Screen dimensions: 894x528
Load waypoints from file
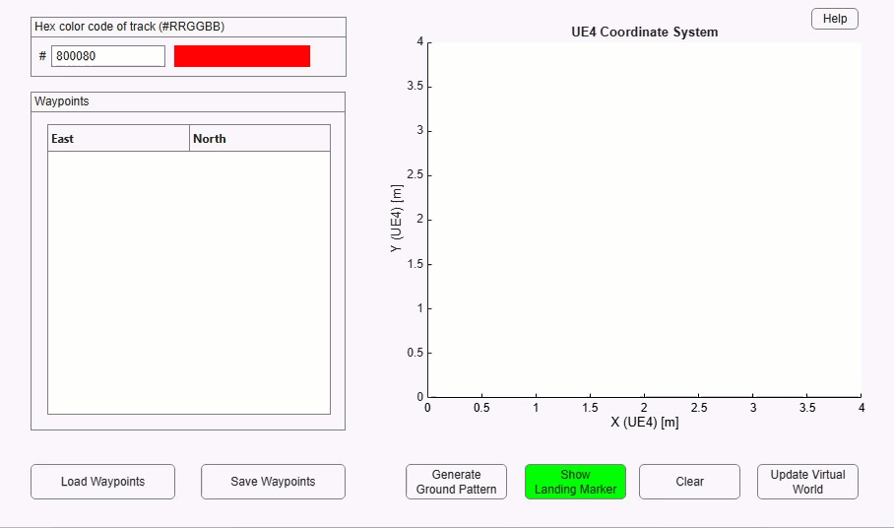pyautogui.click(x=102, y=482)
